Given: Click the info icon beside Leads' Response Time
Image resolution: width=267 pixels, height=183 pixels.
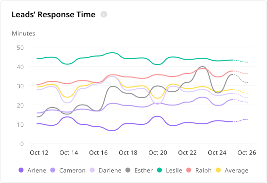Looking at the screenshot, I should [104, 14].
